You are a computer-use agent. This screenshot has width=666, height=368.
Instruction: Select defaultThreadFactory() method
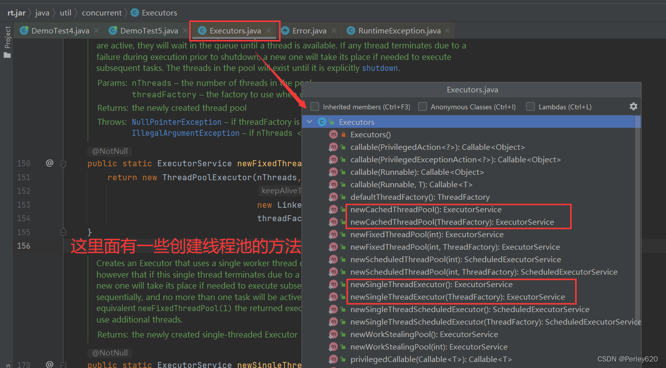click(420, 197)
